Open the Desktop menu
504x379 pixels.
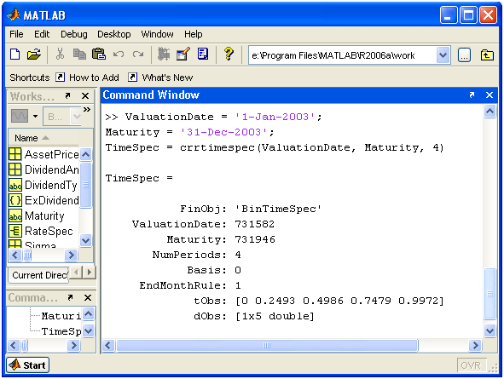coord(114,34)
